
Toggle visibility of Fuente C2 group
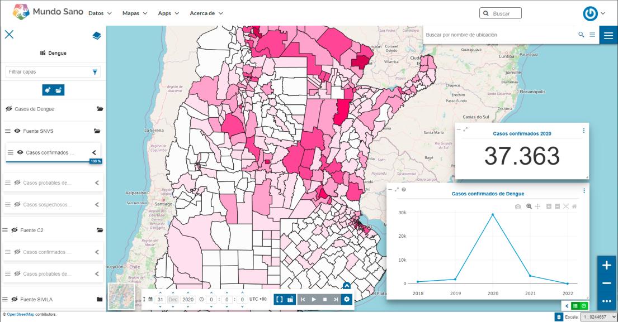click(x=15, y=230)
